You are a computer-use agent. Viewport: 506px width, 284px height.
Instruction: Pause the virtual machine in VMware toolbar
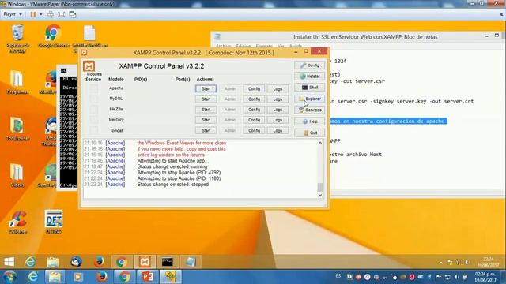click(33, 14)
